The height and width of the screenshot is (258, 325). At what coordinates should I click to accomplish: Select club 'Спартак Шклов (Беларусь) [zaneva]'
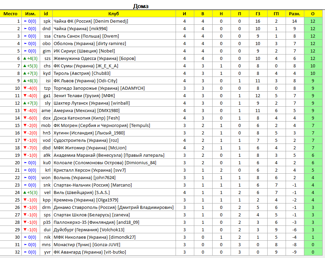[x=92, y=215]
